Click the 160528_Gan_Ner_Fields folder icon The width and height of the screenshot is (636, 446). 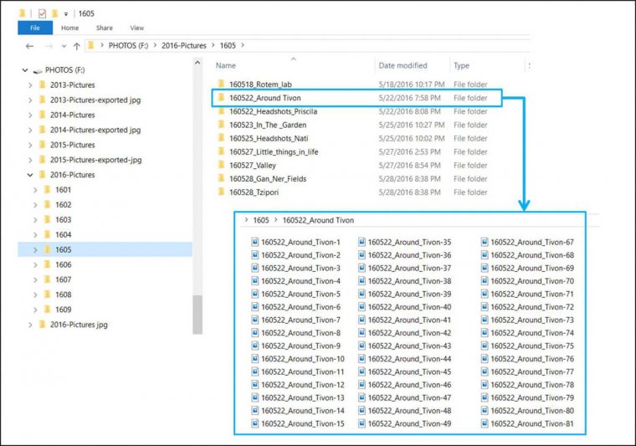click(221, 178)
